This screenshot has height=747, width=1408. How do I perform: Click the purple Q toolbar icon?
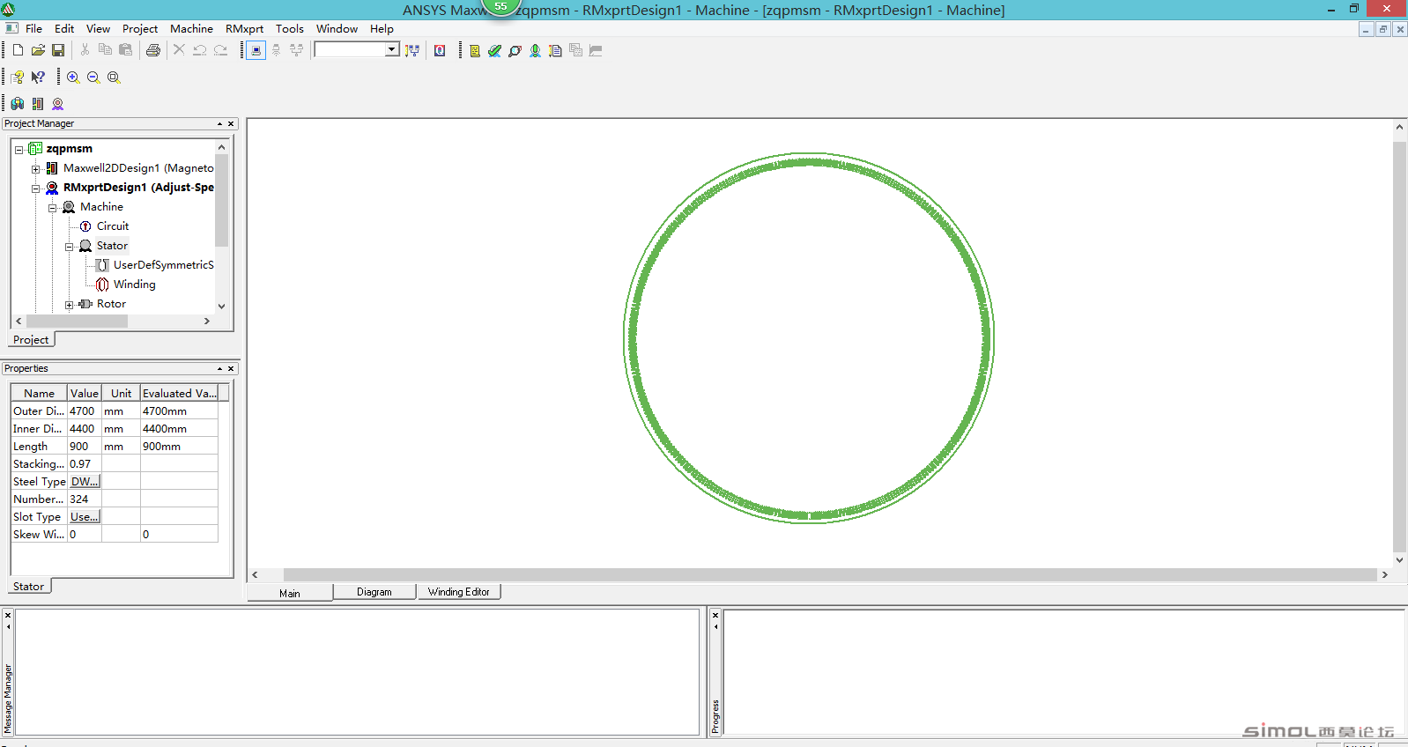click(440, 50)
